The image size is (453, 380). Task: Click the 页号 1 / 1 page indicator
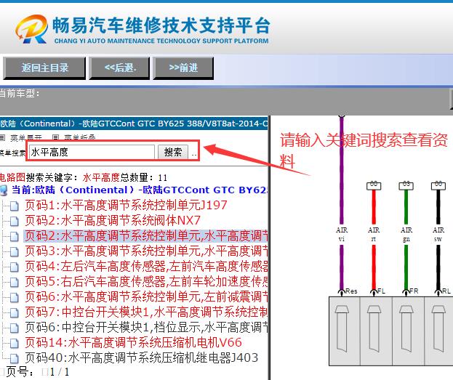(x=38, y=372)
